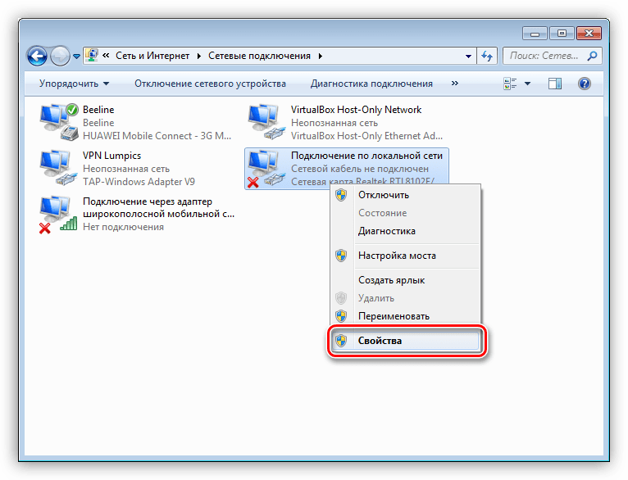Expand arrow after Сеть и Интернет breadcrumb
The height and width of the screenshot is (480, 628).
pyautogui.click(x=199, y=56)
